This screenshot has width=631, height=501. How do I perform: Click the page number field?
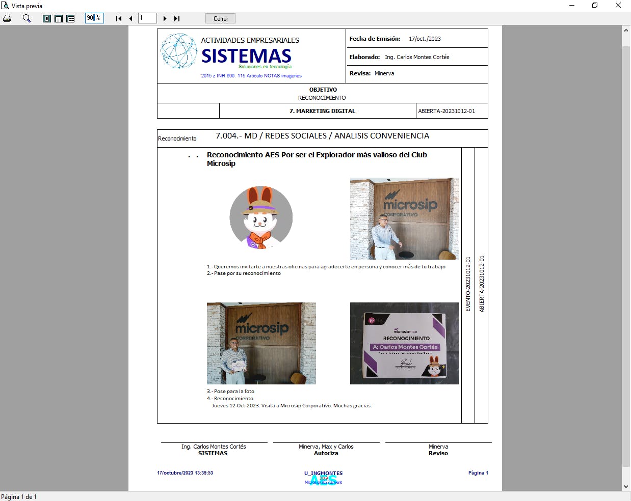pyautogui.click(x=147, y=18)
